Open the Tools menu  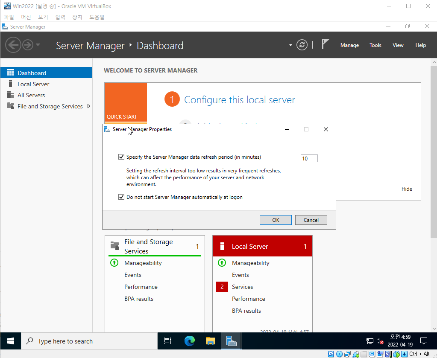pyautogui.click(x=375, y=45)
